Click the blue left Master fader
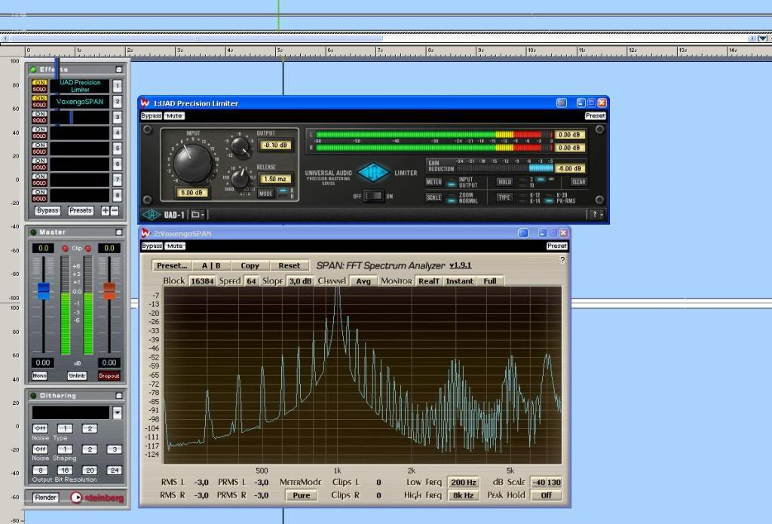The width and height of the screenshot is (772, 524). pos(43,291)
